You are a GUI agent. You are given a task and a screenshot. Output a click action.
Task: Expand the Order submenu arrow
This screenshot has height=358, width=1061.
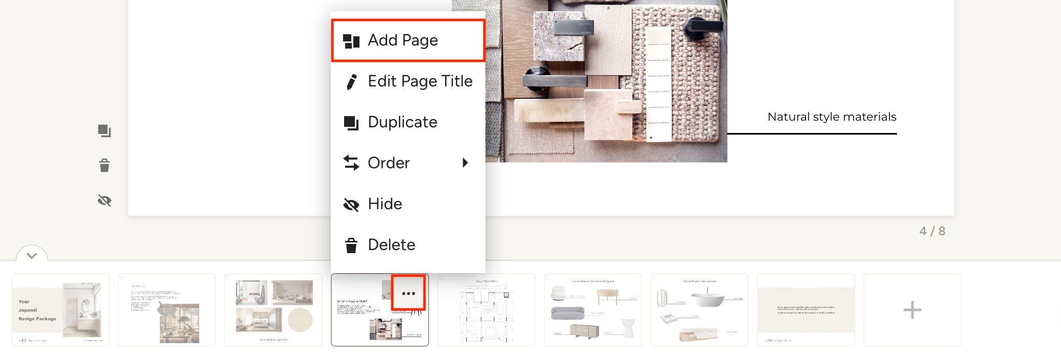(465, 163)
